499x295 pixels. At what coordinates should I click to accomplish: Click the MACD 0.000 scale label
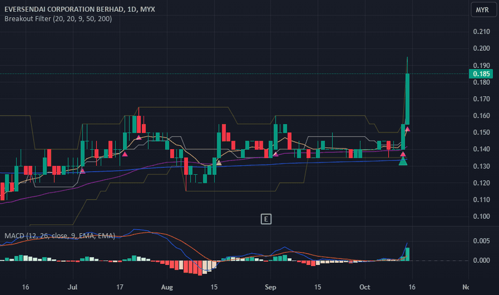(x=481, y=261)
